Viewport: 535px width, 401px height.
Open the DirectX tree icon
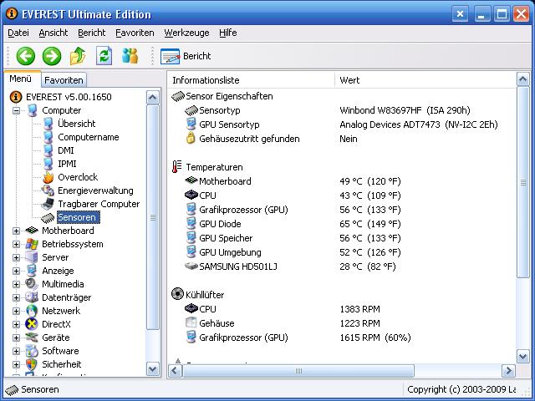[x=33, y=324]
